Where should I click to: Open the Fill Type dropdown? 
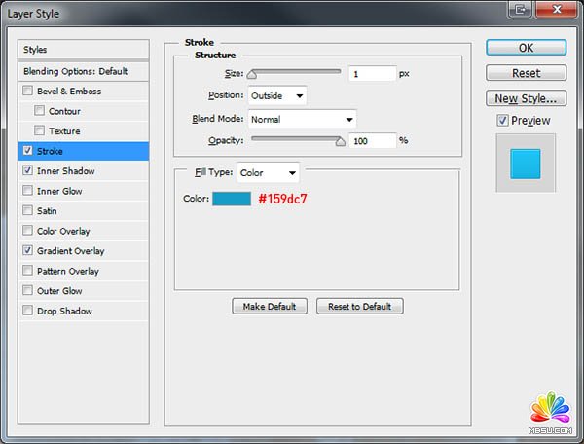pyautogui.click(x=269, y=173)
